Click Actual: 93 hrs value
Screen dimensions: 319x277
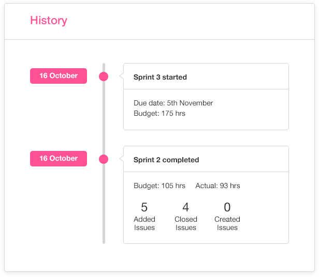(218, 186)
